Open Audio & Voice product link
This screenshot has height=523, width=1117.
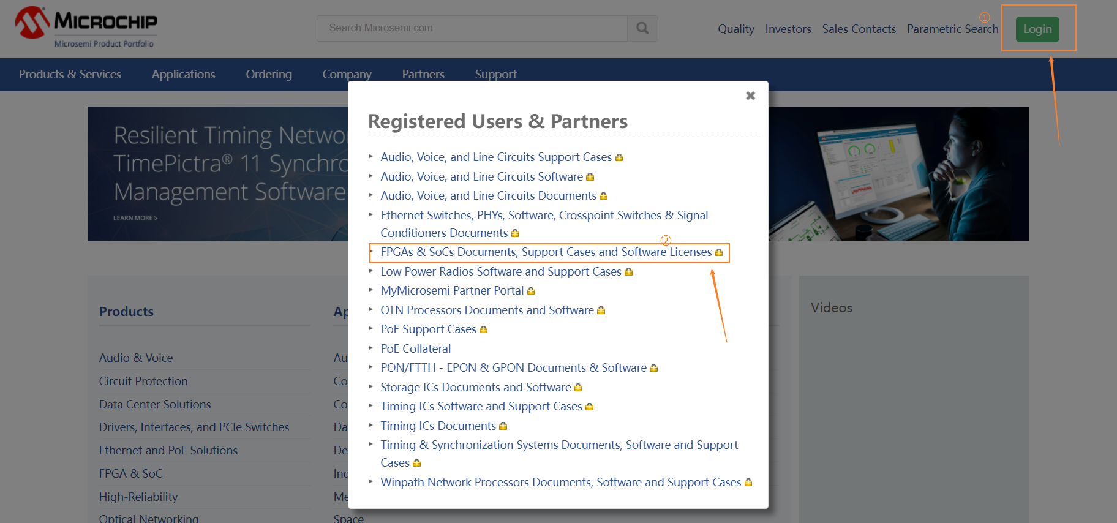click(x=136, y=358)
